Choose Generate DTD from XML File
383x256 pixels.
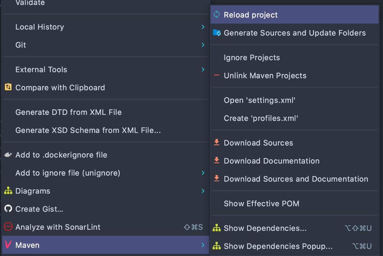coord(106,112)
